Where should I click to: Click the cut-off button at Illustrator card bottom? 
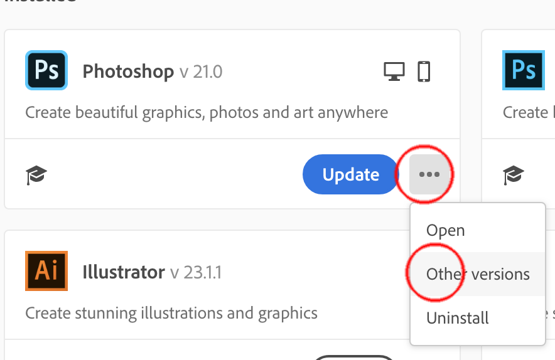pyautogui.click(x=353, y=357)
